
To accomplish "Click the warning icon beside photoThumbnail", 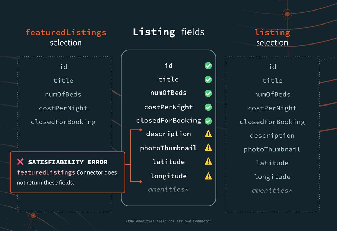I will coord(208,148).
